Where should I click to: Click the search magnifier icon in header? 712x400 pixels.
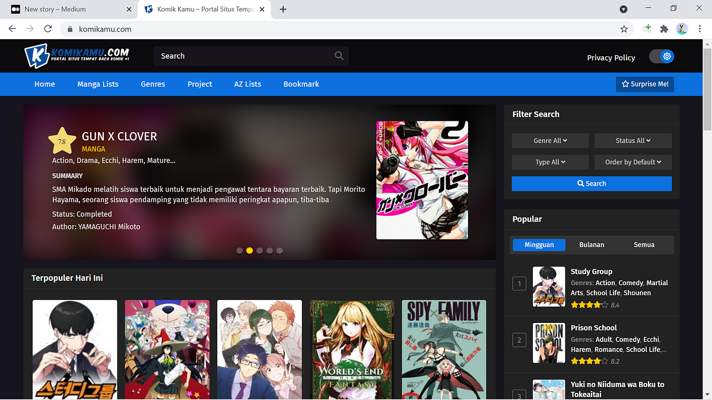pos(339,56)
